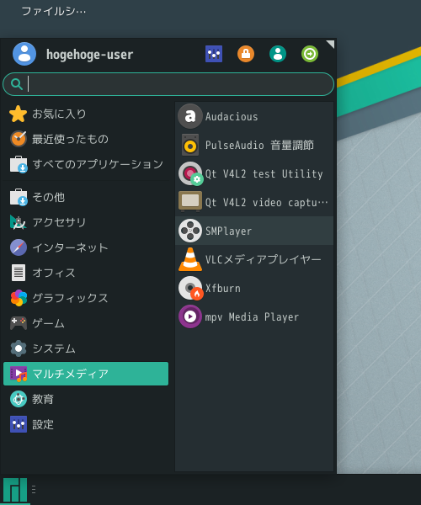
Task: Select the マルチメディア category
Action: [x=86, y=374]
